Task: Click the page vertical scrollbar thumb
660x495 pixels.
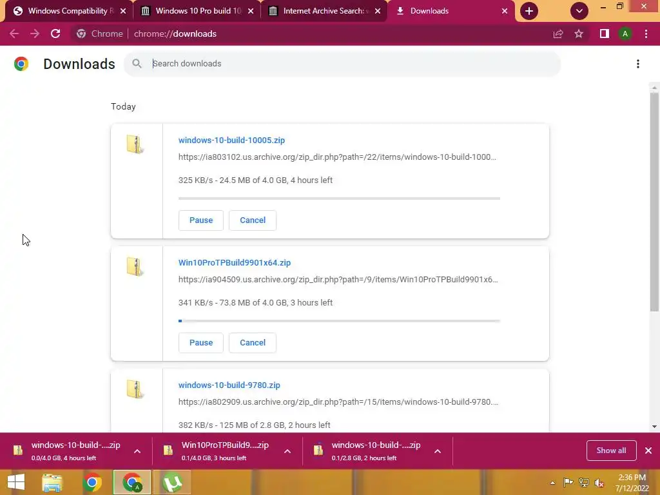Action: pos(654,202)
